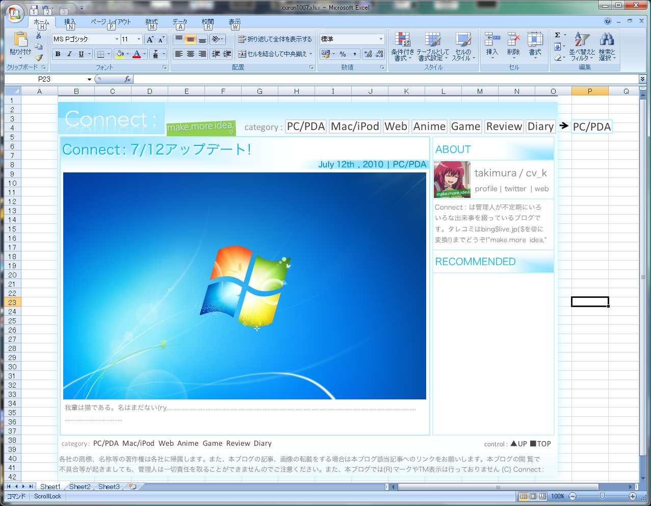Click the Paste (貼り付け) clipboard icon
Viewport: 651px width, 506px height.
coord(20,39)
